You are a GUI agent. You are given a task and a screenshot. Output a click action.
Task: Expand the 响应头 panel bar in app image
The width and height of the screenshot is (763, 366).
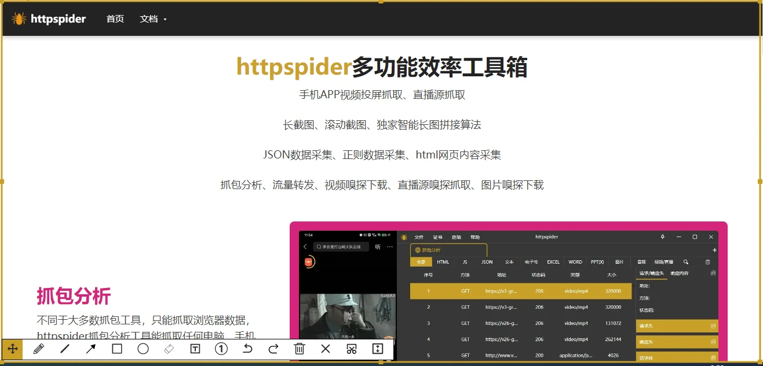click(x=677, y=342)
